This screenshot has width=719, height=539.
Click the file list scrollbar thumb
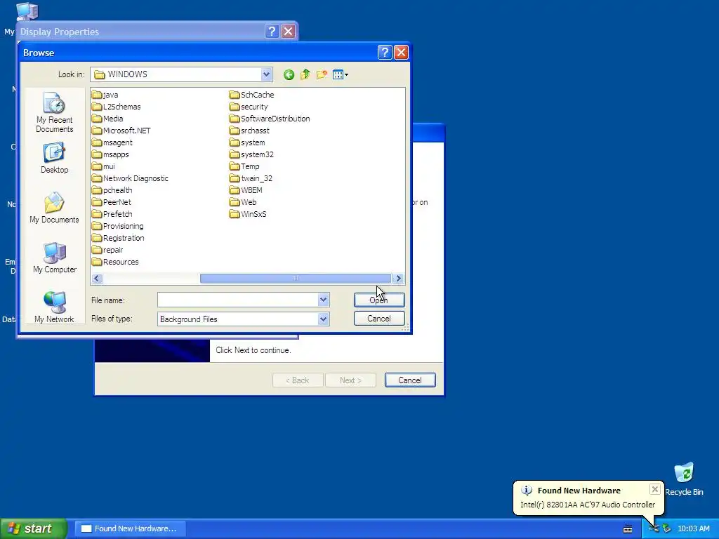point(296,278)
